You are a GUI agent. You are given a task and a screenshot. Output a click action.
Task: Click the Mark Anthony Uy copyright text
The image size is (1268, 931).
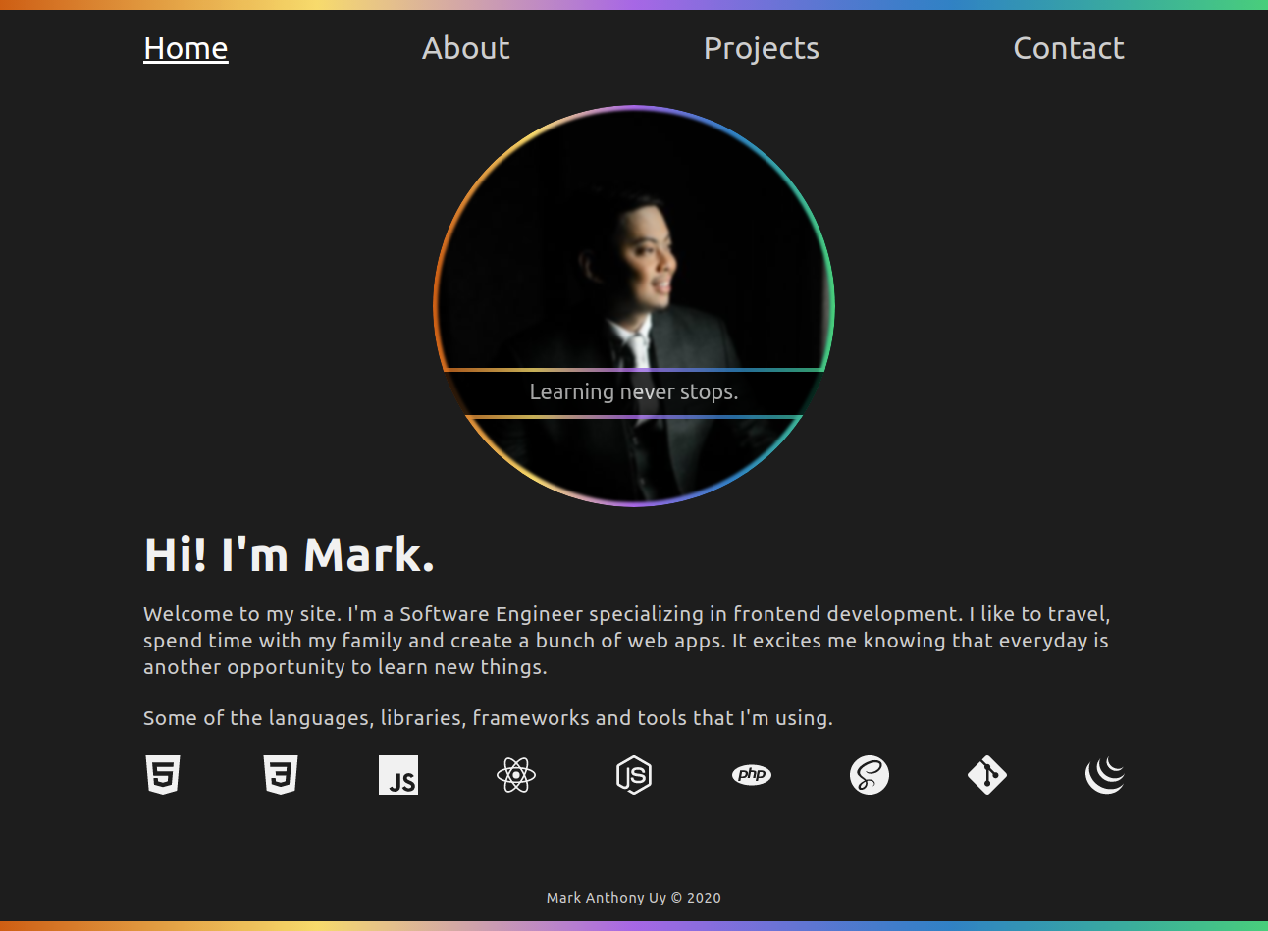(633, 897)
